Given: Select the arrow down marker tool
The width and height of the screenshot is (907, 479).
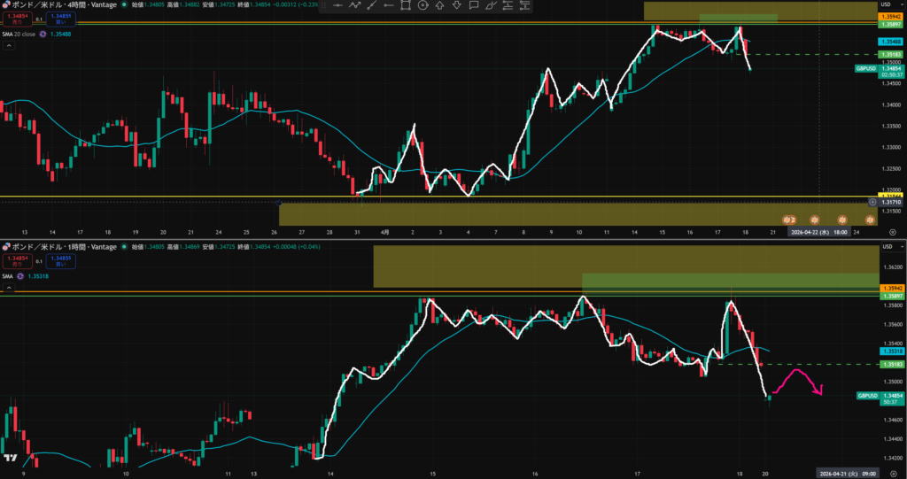Looking at the screenshot, I should pos(456,5).
